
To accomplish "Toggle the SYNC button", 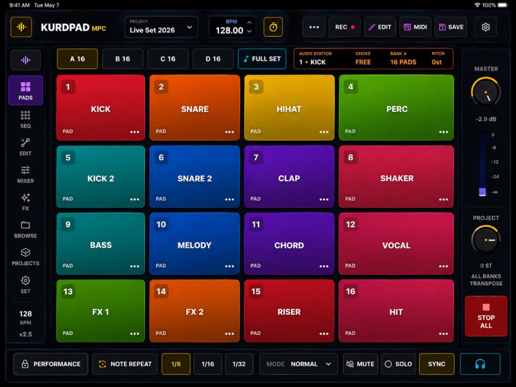I will point(437,364).
